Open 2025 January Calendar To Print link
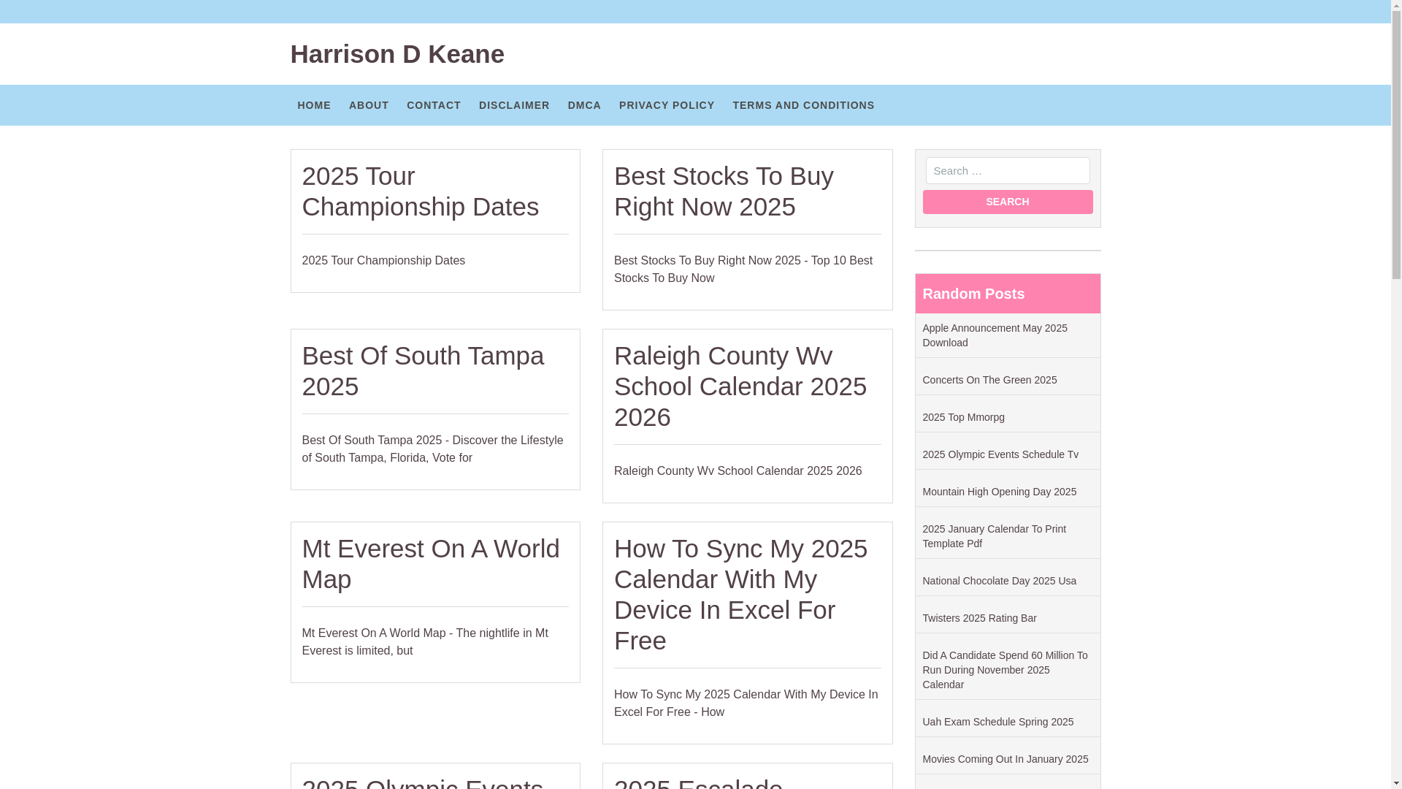 tap(994, 536)
